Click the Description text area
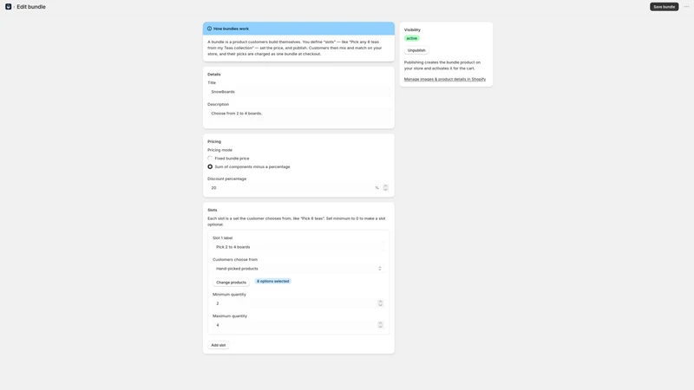 coord(298,116)
